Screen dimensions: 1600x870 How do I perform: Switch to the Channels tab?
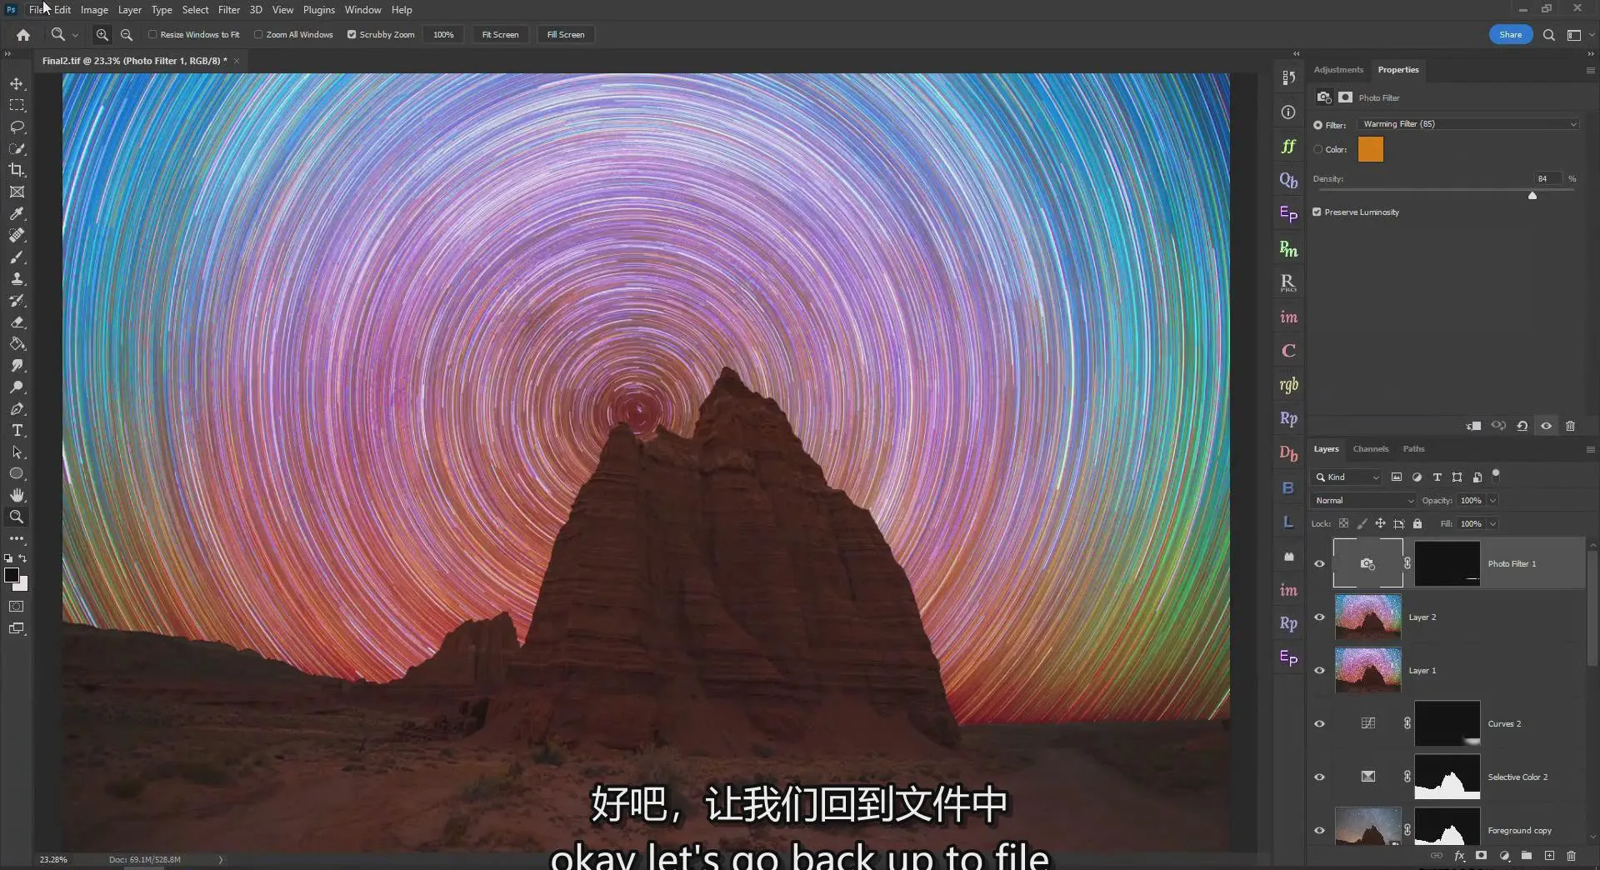tap(1370, 449)
